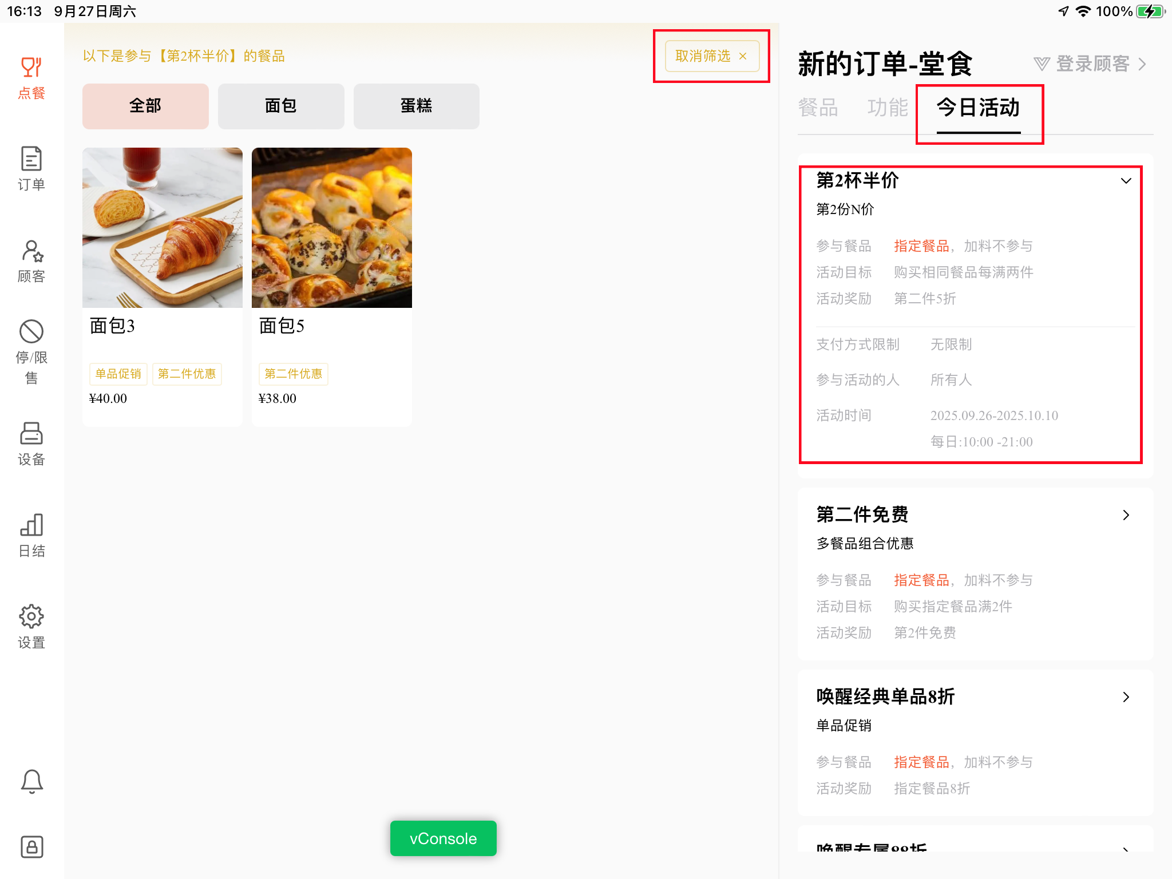Image resolution: width=1172 pixels, height=879 pixels.
Task: Click the notification bell icon
Action: [31, 781]
